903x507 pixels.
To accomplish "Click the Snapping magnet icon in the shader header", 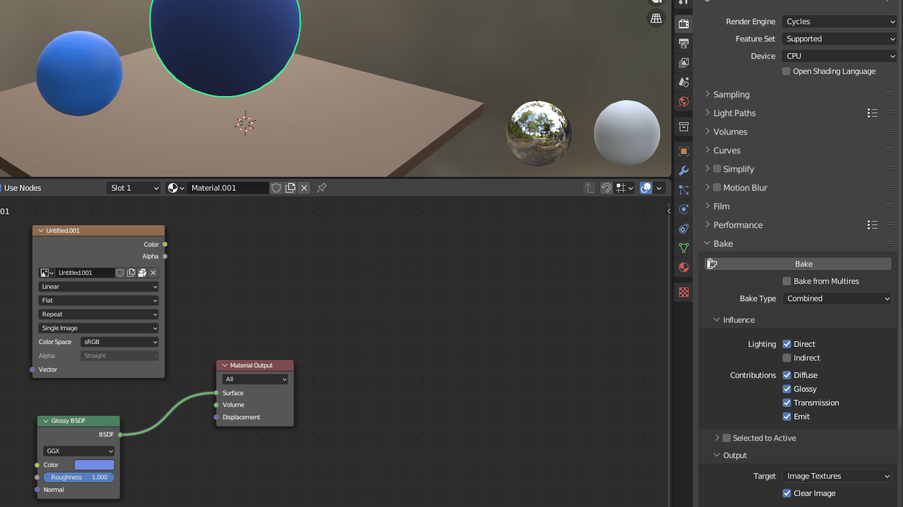I will (x=606, y=188).
